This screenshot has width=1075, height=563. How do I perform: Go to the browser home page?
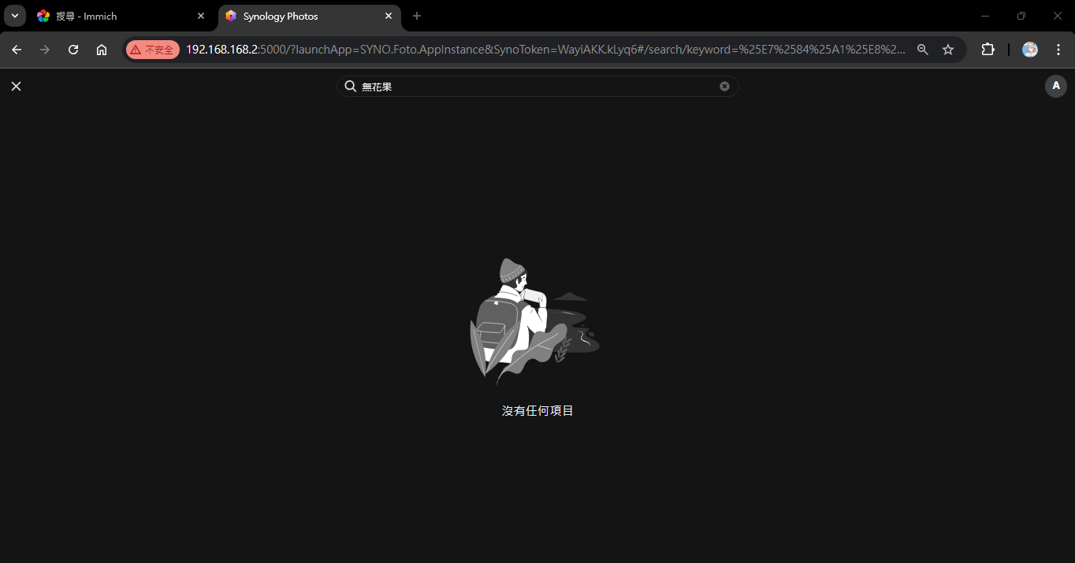pyautogui.click(x=102, y=49)
